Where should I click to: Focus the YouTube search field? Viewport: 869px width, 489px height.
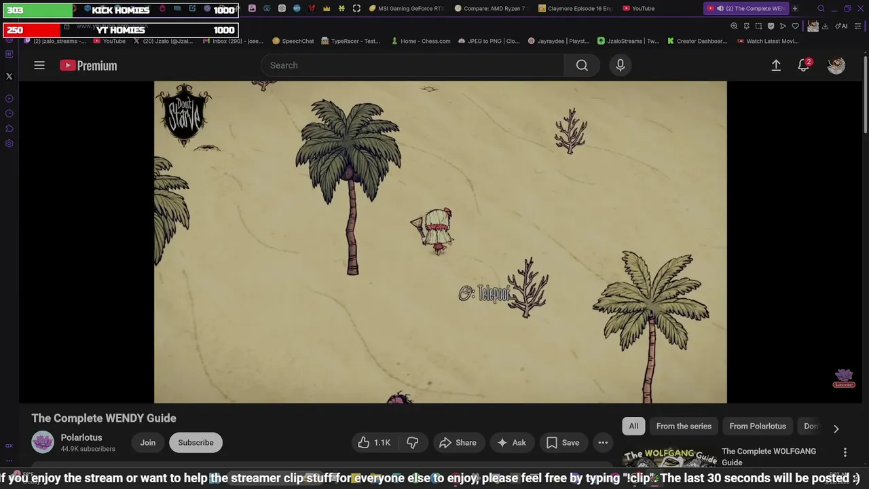pos(412,65)
